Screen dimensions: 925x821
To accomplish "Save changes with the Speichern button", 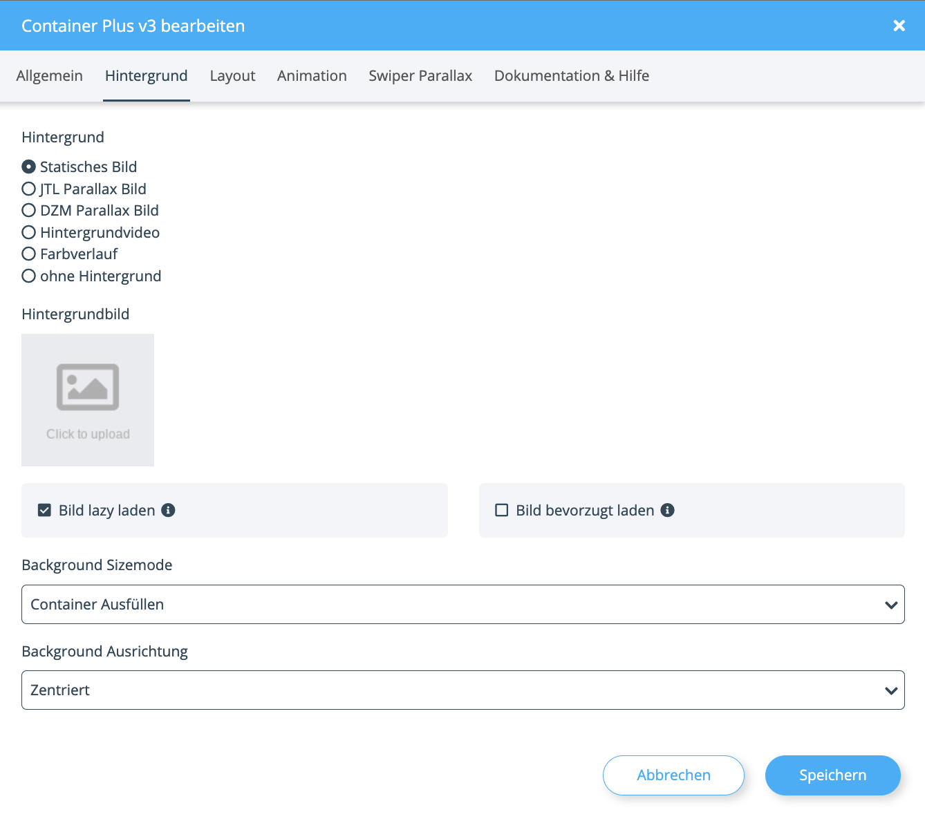I will click(832, 775).
